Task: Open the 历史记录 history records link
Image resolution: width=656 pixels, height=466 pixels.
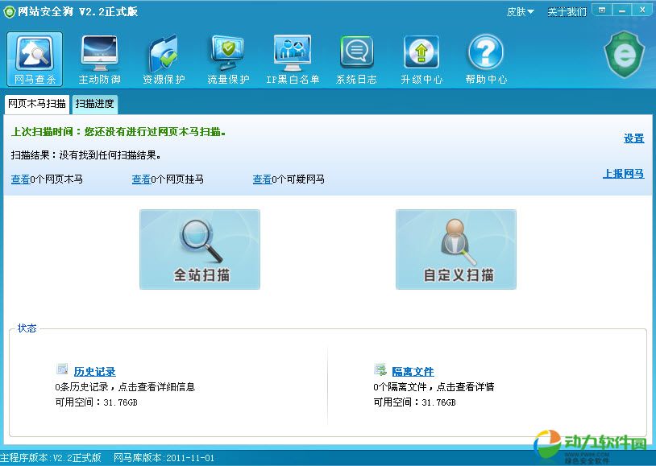Action: click(x=94, y=371)
